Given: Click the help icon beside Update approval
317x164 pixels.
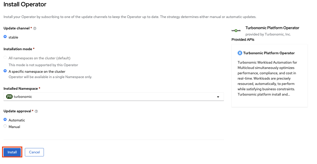Looking at the screenshot, I should click(36, 111).
